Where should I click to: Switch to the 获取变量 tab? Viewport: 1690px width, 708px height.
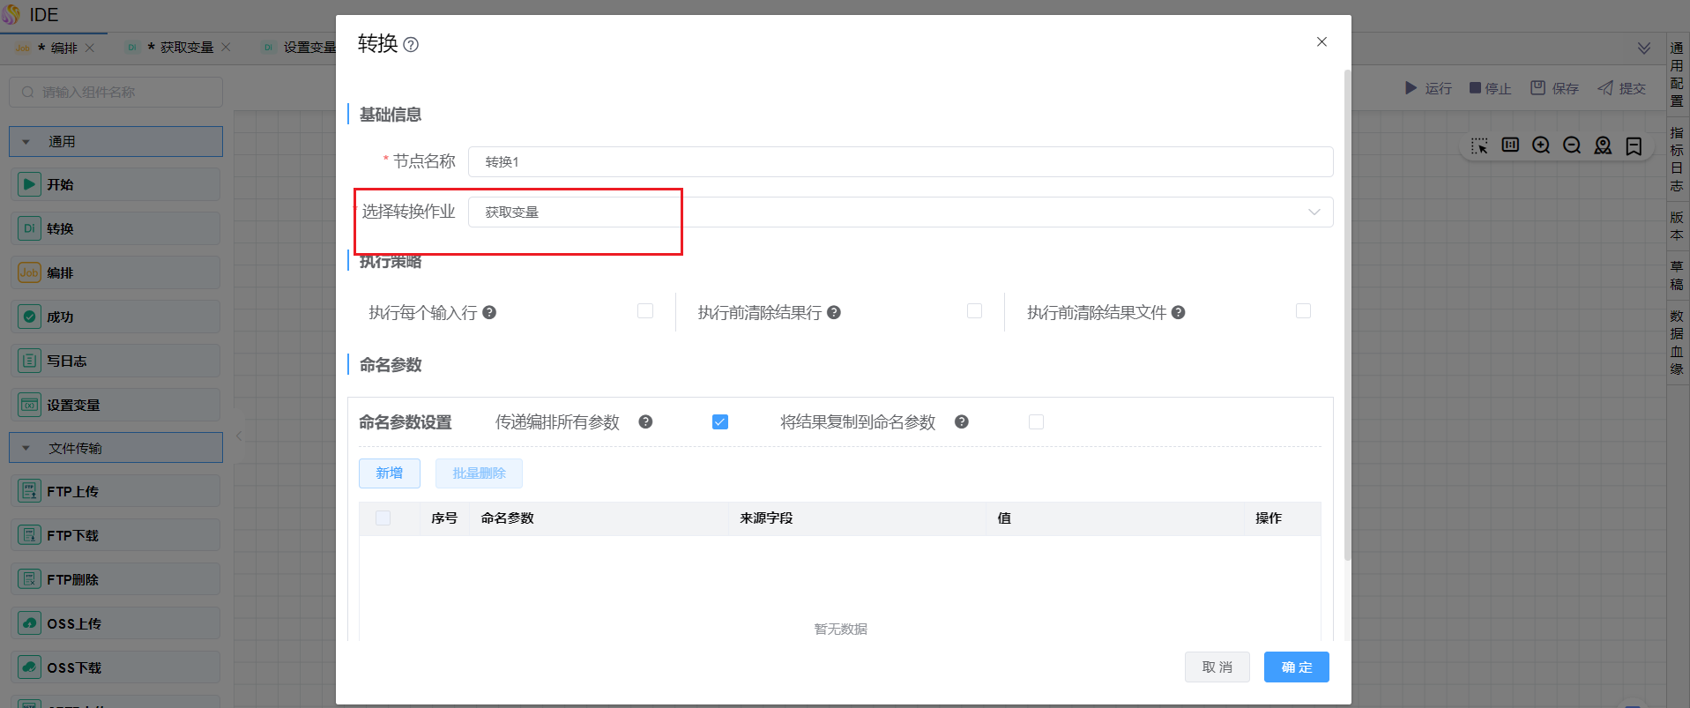click(x=186, y=48)
